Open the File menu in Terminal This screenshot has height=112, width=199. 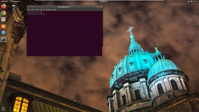tap(29, 10)
